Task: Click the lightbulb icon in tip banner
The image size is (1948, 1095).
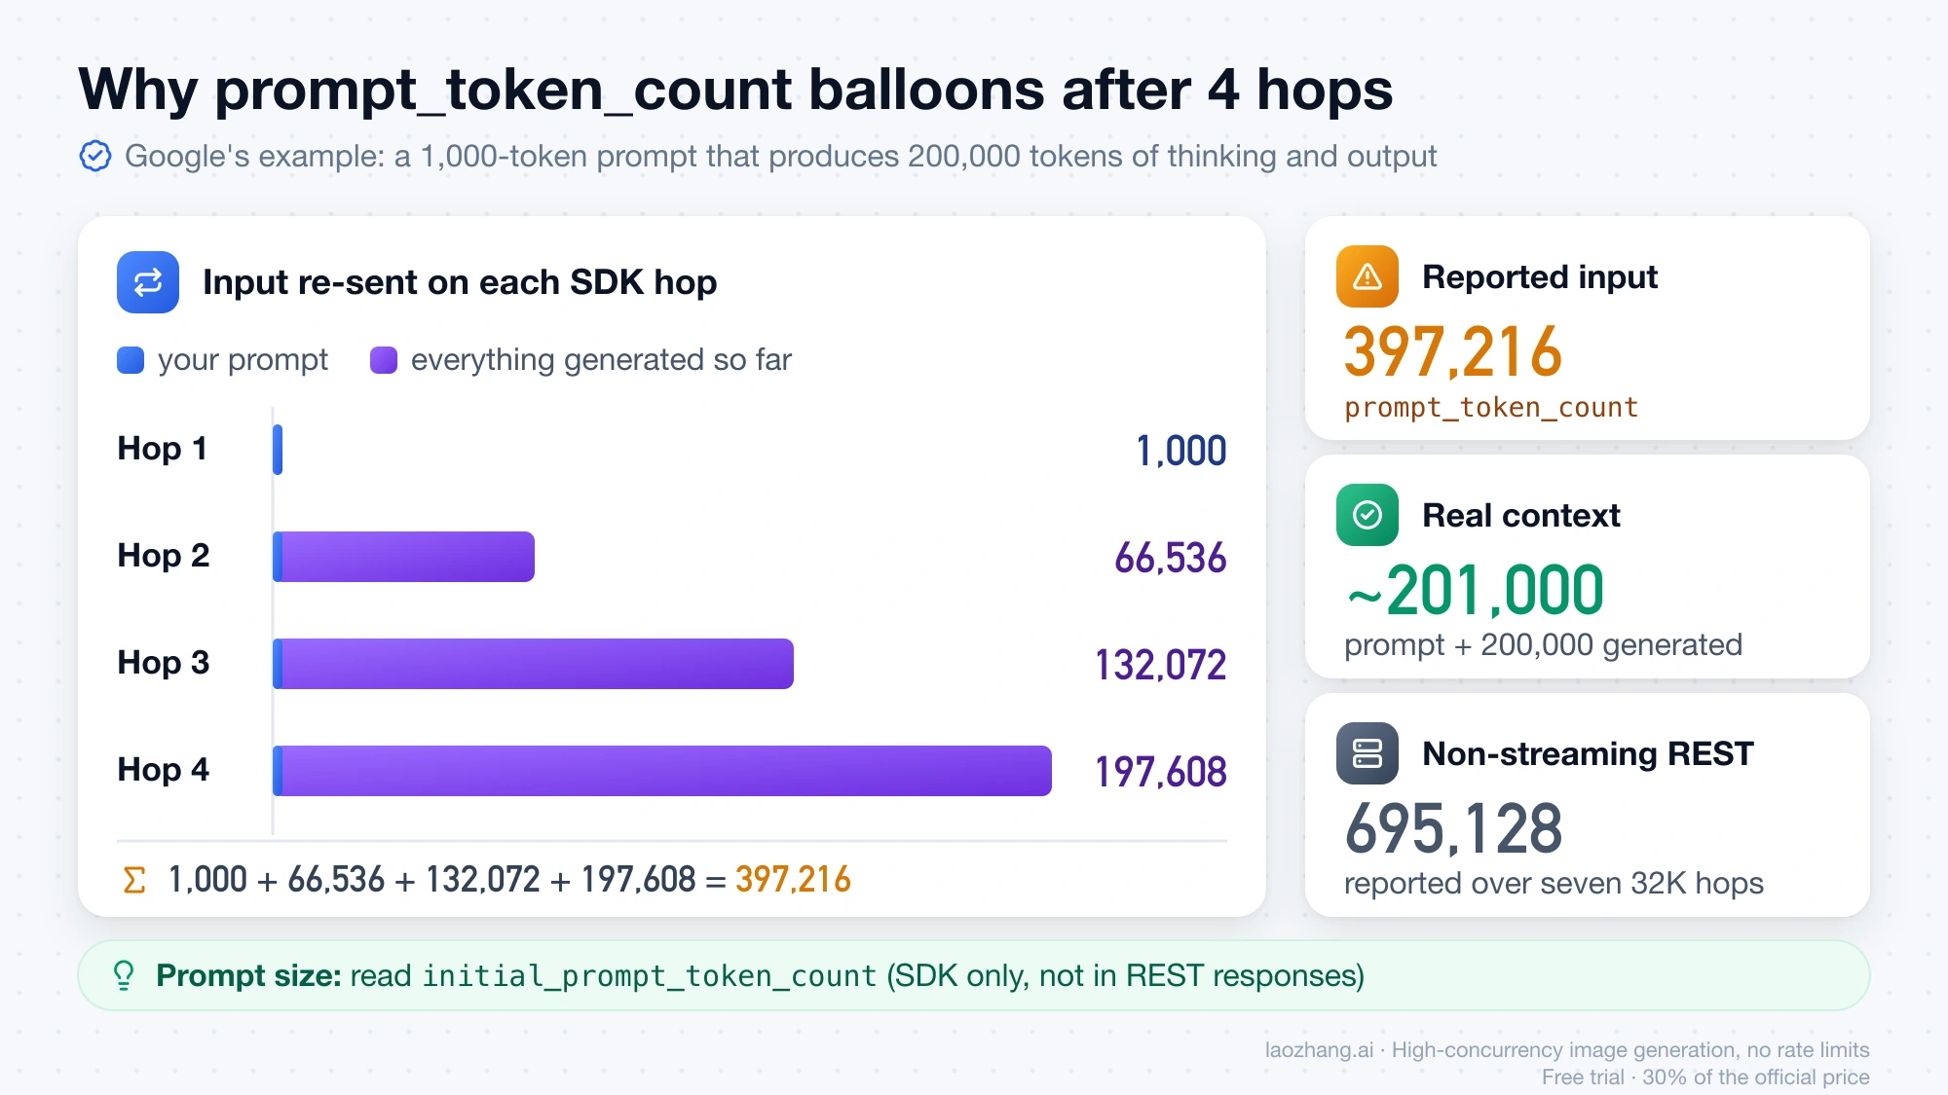Action: pyautogui.click(x=124, y=975)
